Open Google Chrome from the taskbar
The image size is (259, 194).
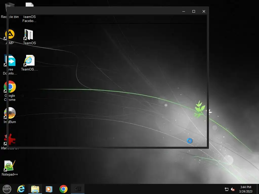(x=63, y=189)
